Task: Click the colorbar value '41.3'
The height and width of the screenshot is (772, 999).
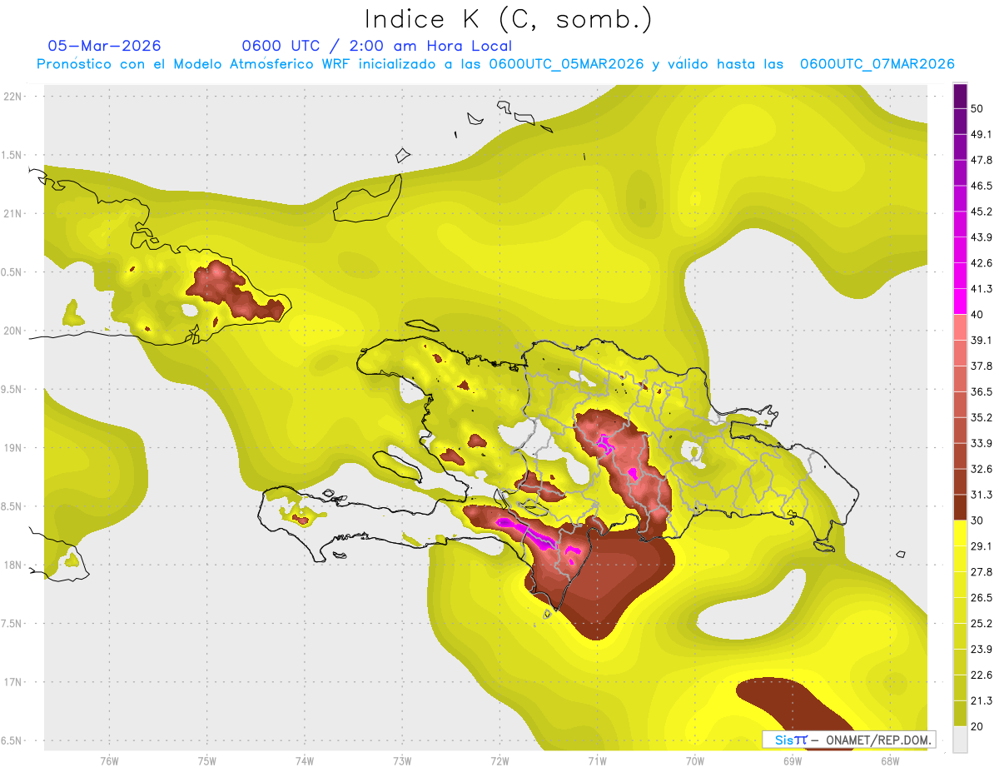Action: coord(982,289)
